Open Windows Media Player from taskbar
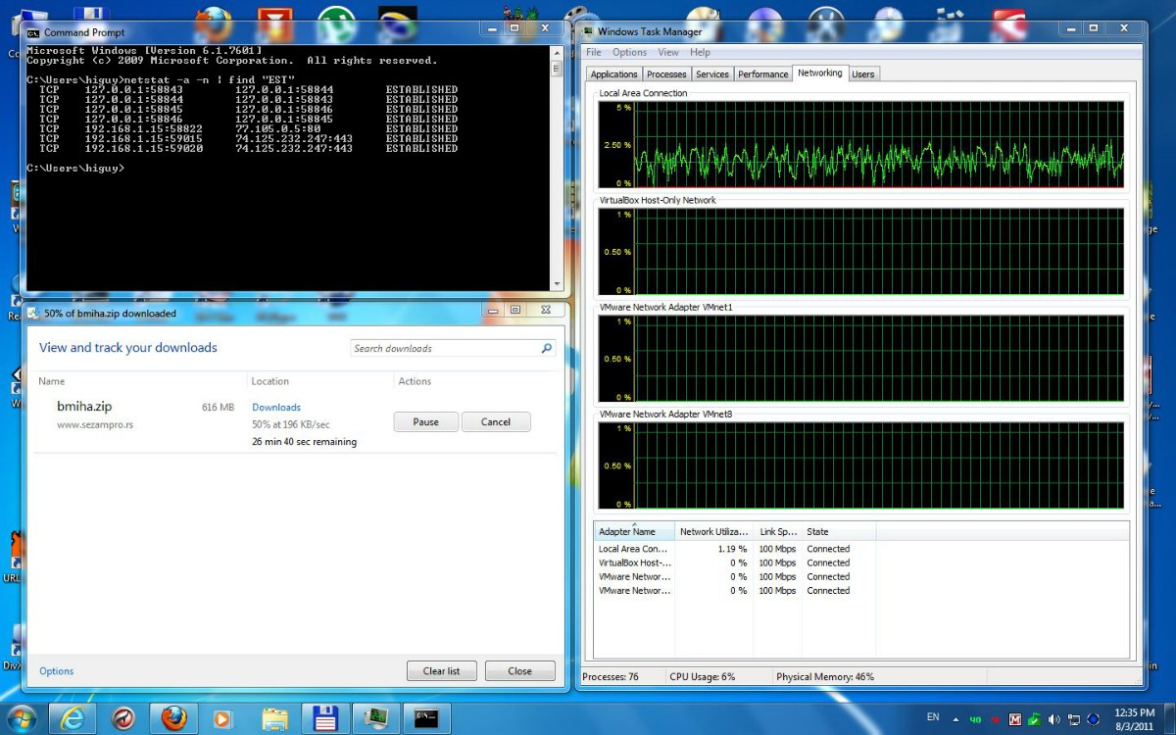Viewport: 1176px width, 735px height. pos(222,717)
